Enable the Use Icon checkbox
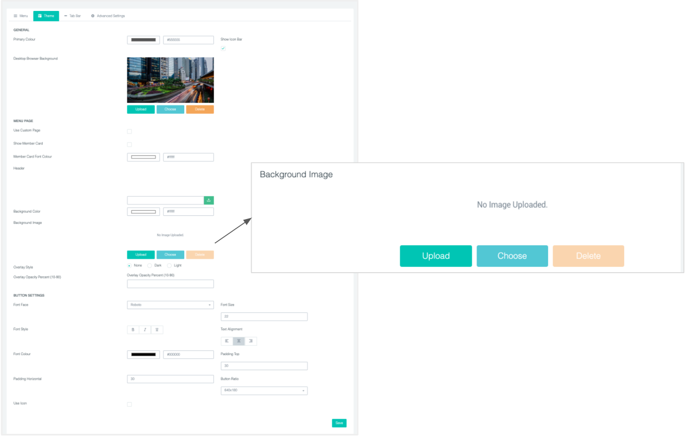The width and height of the screenshot is (691, 438). click(129, 404)
